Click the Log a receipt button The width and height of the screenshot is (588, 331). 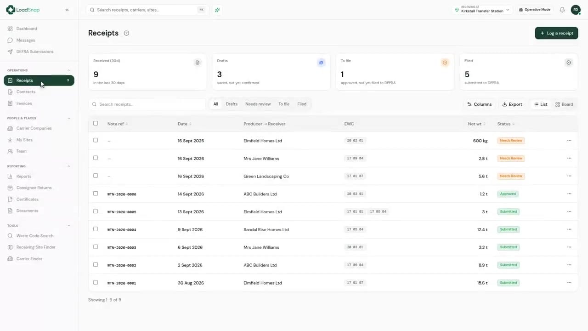point(556,33)
